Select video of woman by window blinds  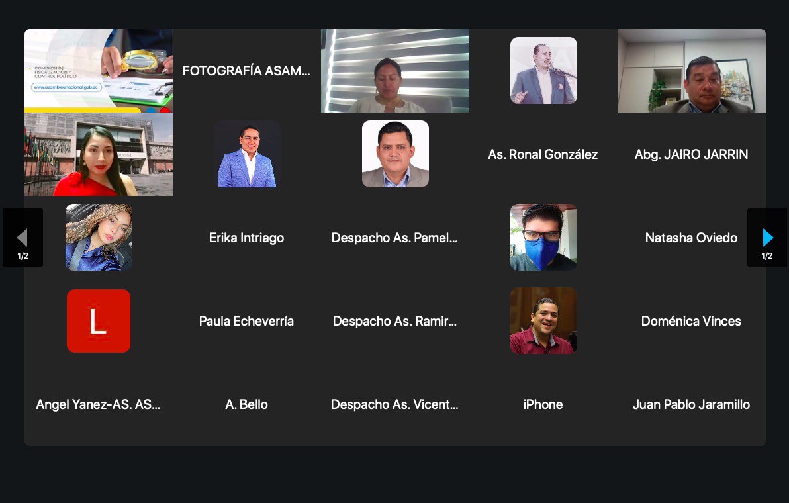pyautogui.click(x=395, y=70)
